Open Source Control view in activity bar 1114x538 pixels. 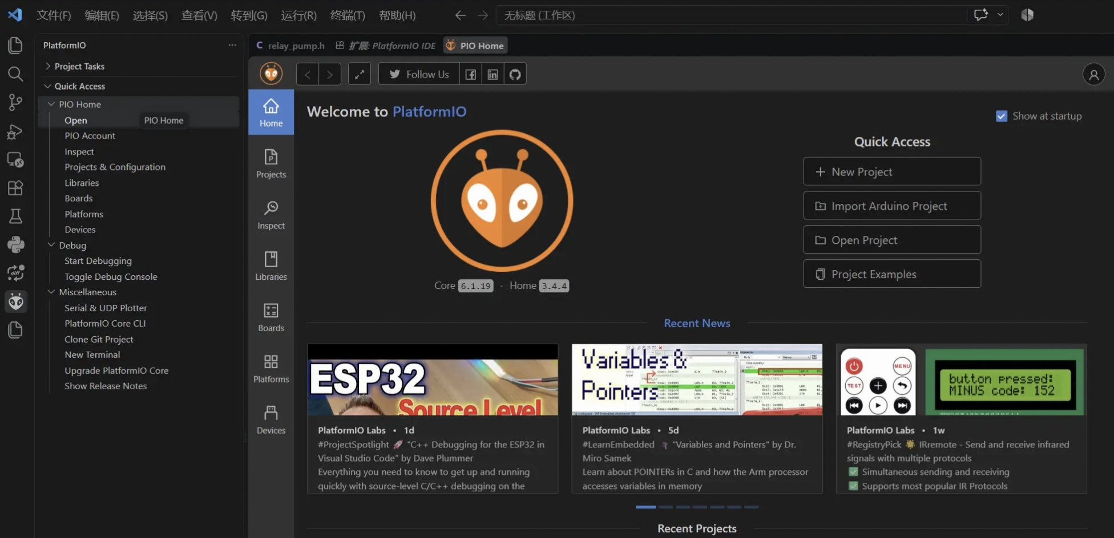15,102
